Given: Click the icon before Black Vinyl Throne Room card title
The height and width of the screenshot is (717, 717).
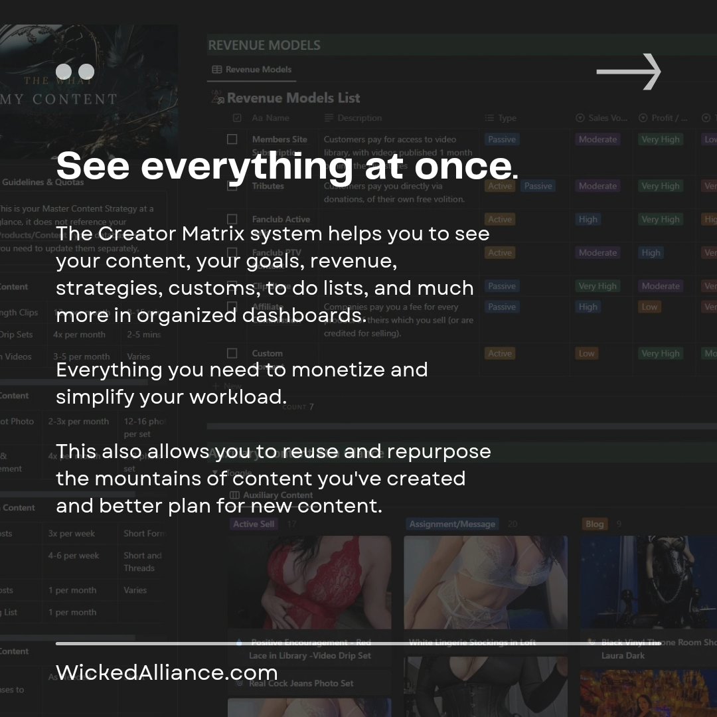Looking at the screenshot, I should point(592,643).
